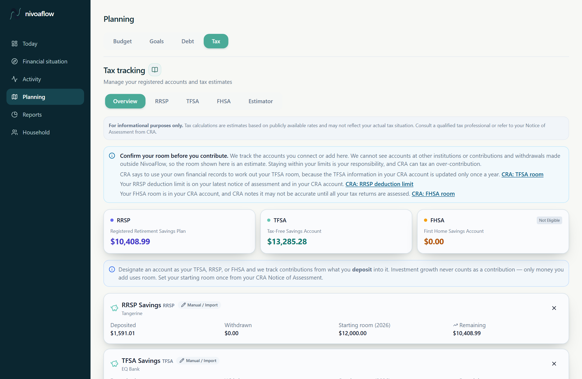Click the Household people icon
This screenshot has height=379, width=582.
tap(15, 132)
